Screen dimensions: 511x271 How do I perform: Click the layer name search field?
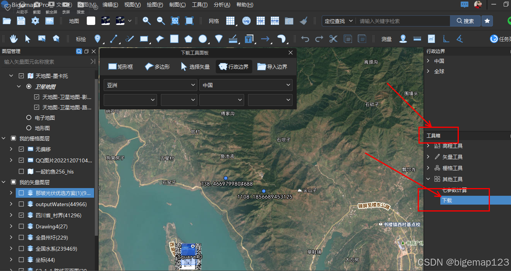click(45, 61)
